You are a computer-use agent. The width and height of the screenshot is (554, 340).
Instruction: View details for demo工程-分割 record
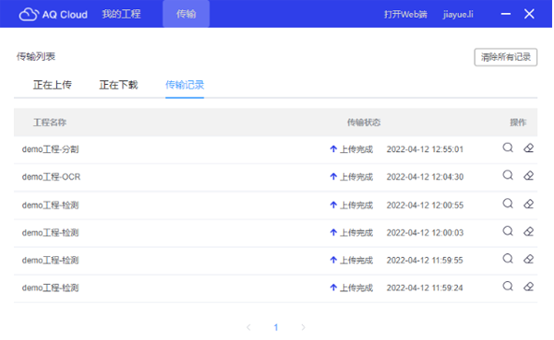coord(508,147)
